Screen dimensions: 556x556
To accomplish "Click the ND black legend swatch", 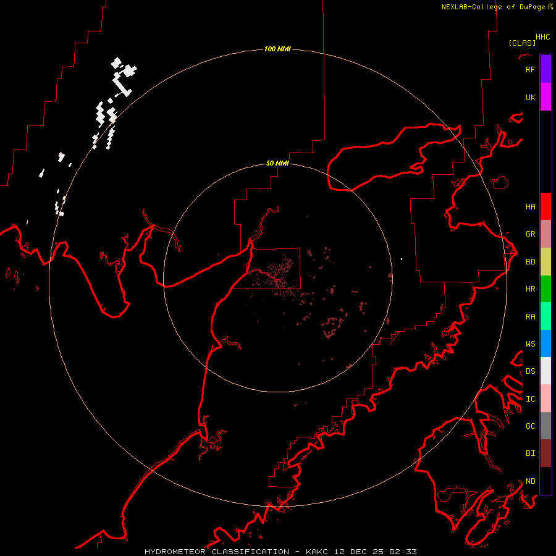I will [x=545, y=481].
